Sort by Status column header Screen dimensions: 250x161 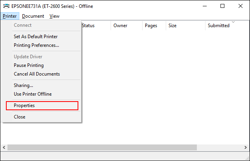pyautogui.click(x=88, y=26)
